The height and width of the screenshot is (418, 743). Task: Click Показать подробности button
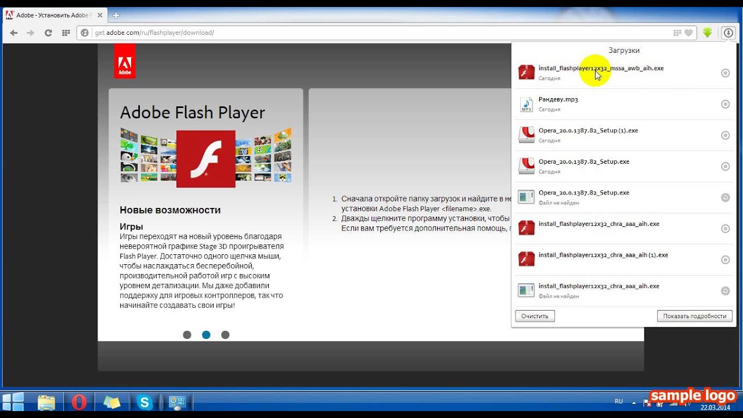pos(695,316)
